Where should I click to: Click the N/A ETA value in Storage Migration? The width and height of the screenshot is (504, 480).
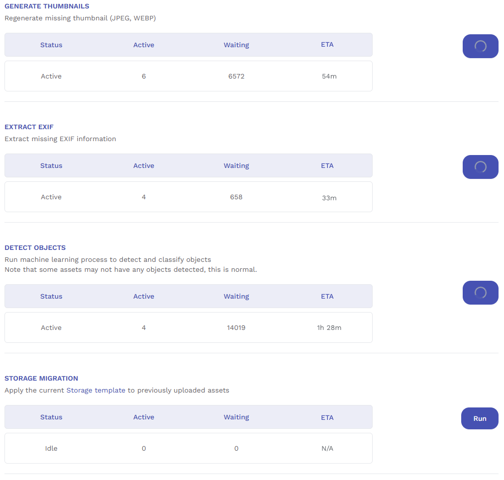pyautogui.click(x=327, y=448)
